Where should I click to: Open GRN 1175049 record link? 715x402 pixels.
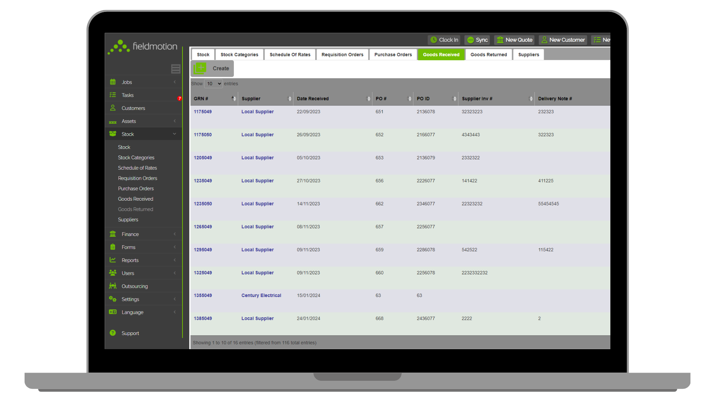203,111
